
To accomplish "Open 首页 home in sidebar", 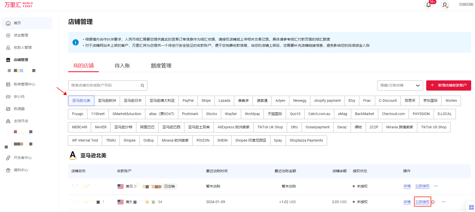I will point(17,23).
